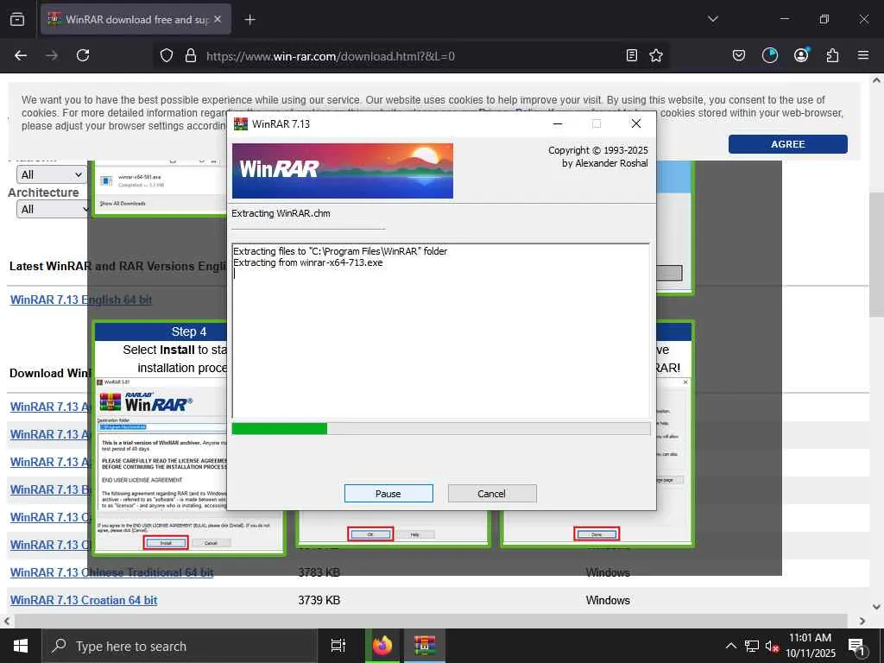Click the extraction log text area
Image resolution: width=884 pixels, height=663 pixels.
(440, 331)
